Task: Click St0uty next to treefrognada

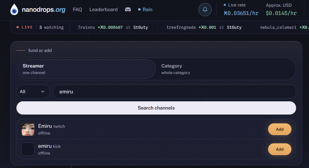Action: (x=234, y=27)
